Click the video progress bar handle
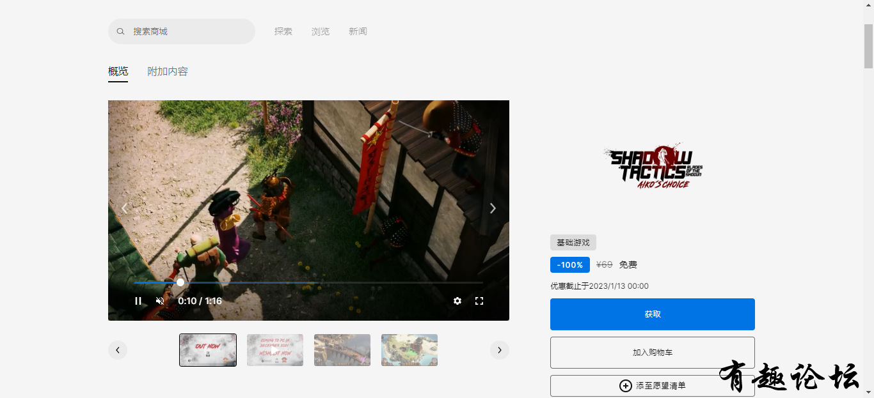 180,282
